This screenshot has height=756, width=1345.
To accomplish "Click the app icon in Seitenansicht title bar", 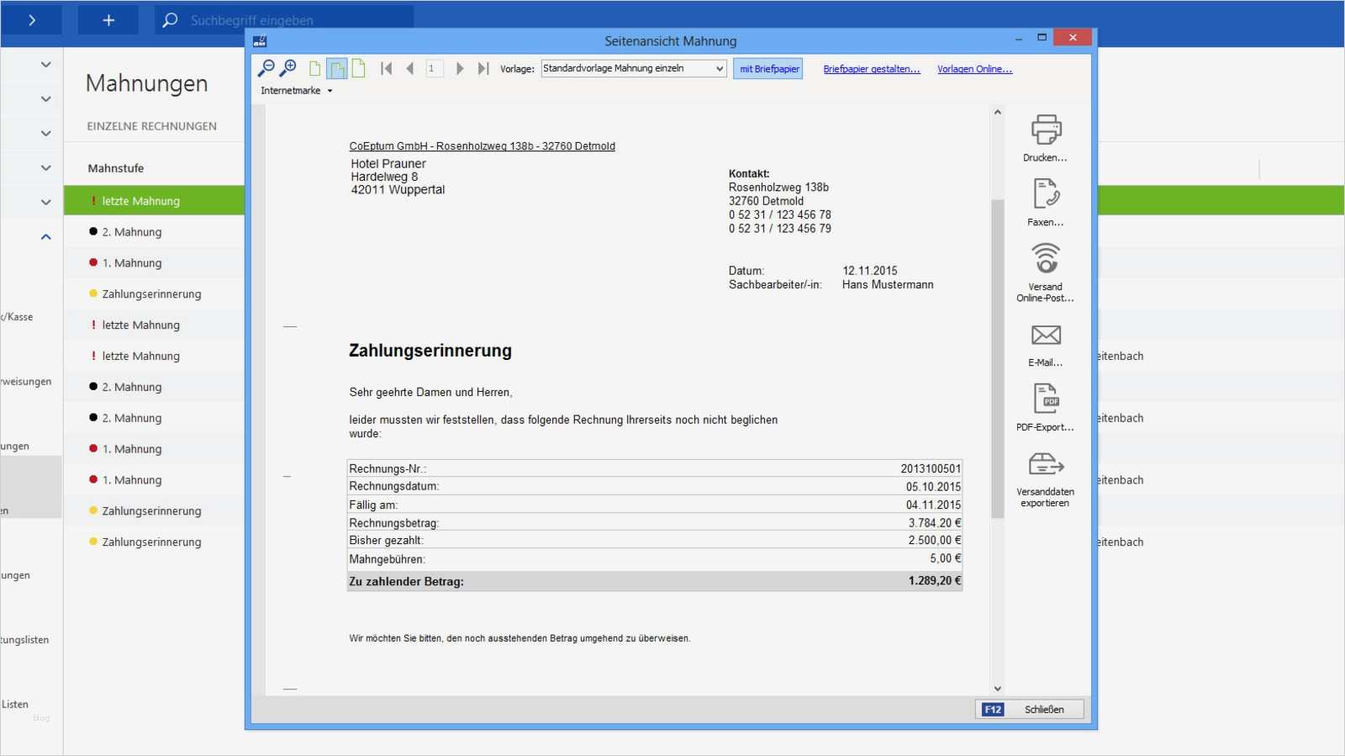I will [x=260, y=40].
